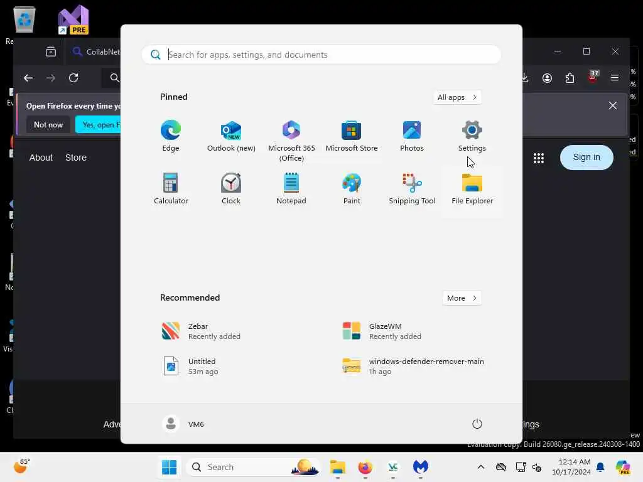Open Visual Studio Preview desktop shortcut
Screen dimensions: 643x482
point(73,19)
